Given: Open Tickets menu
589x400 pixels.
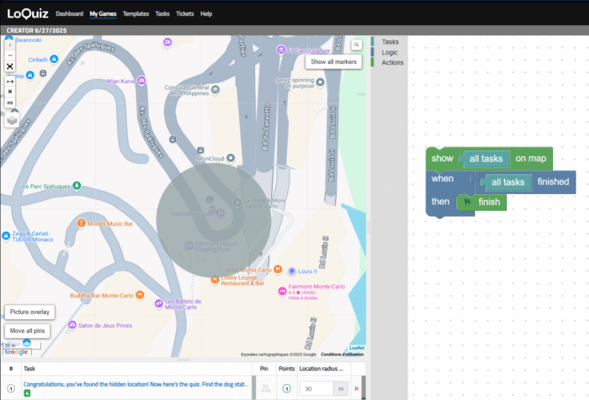Looking at the screenshot, I should [x=185, y=14].
